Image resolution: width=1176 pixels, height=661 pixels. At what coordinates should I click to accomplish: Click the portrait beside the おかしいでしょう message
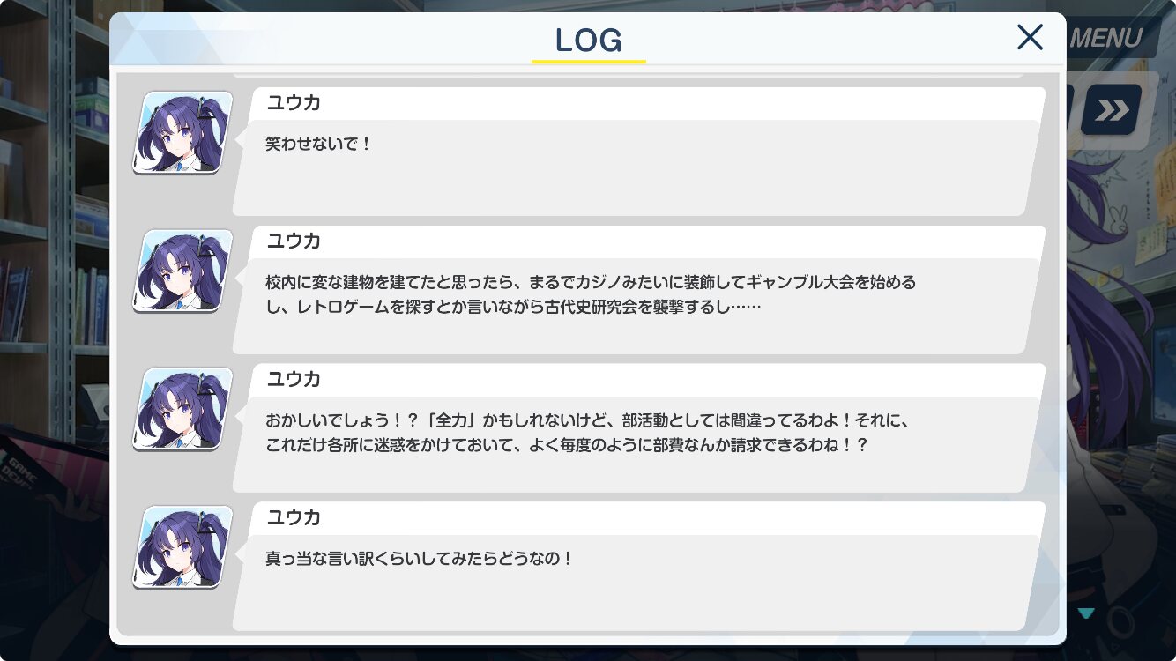point(183,409)
